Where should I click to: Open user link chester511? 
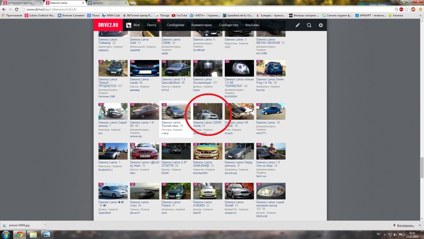[x=231, y=213]
